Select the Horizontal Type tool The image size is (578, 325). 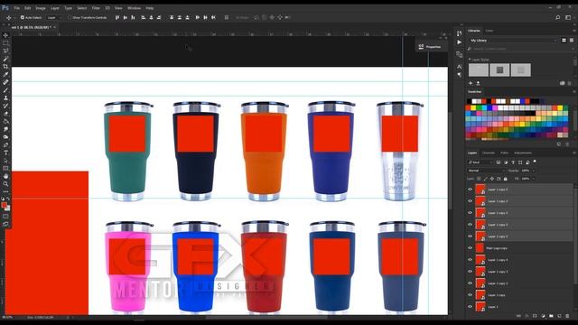coord(5,153)
